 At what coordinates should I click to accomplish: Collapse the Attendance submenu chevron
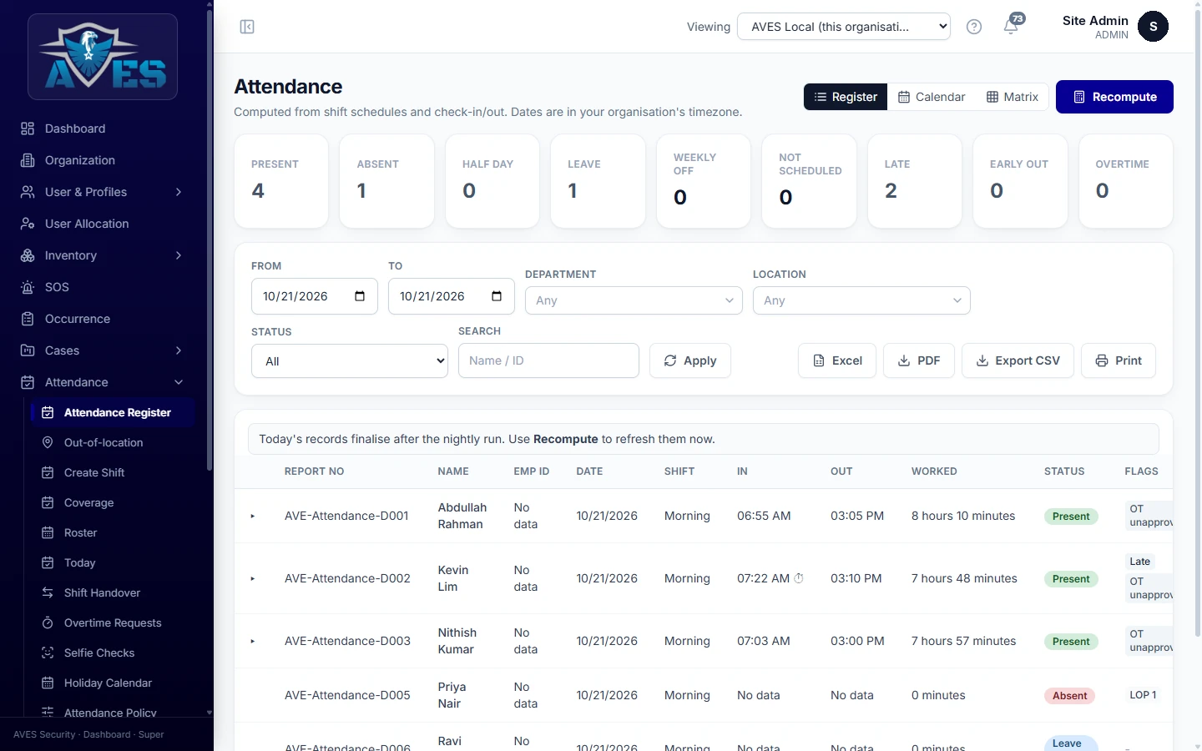179,382
